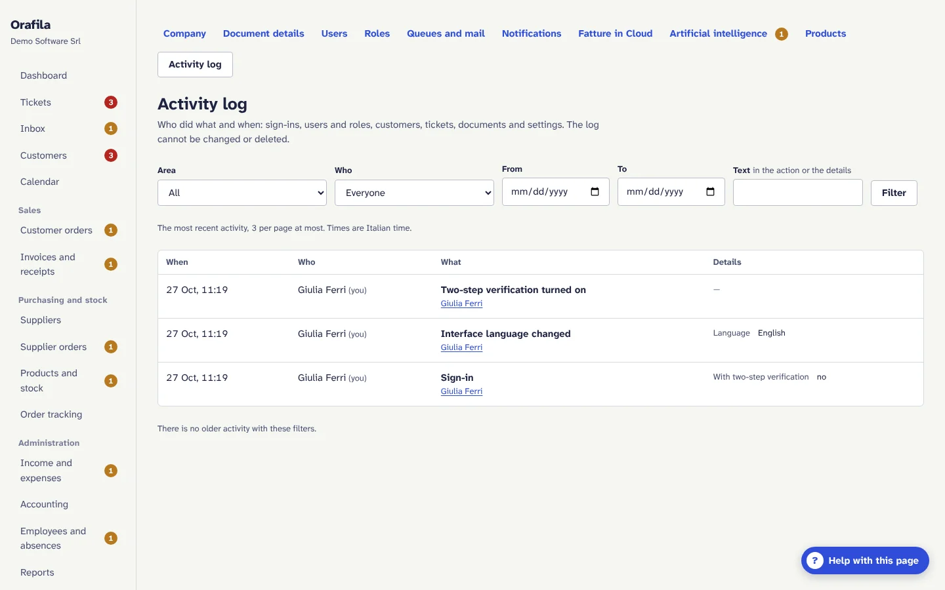
Task: Click the Artificial intelligence tab badge
Action: pos(781,34)
